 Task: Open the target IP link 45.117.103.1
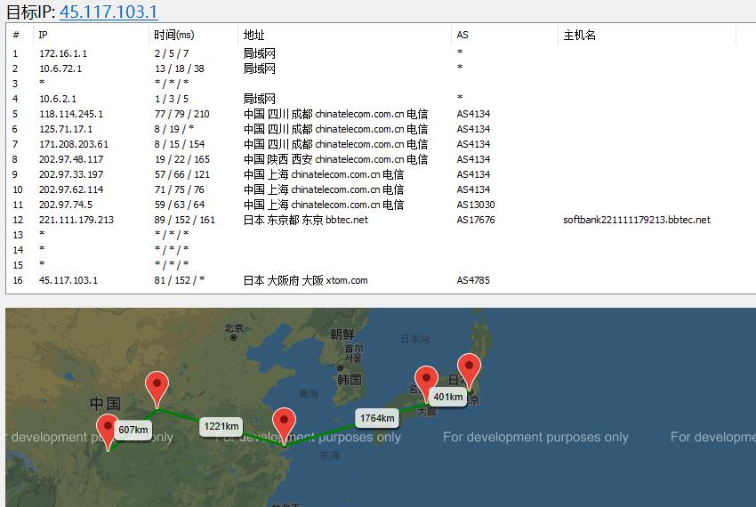tap(109, 12)
